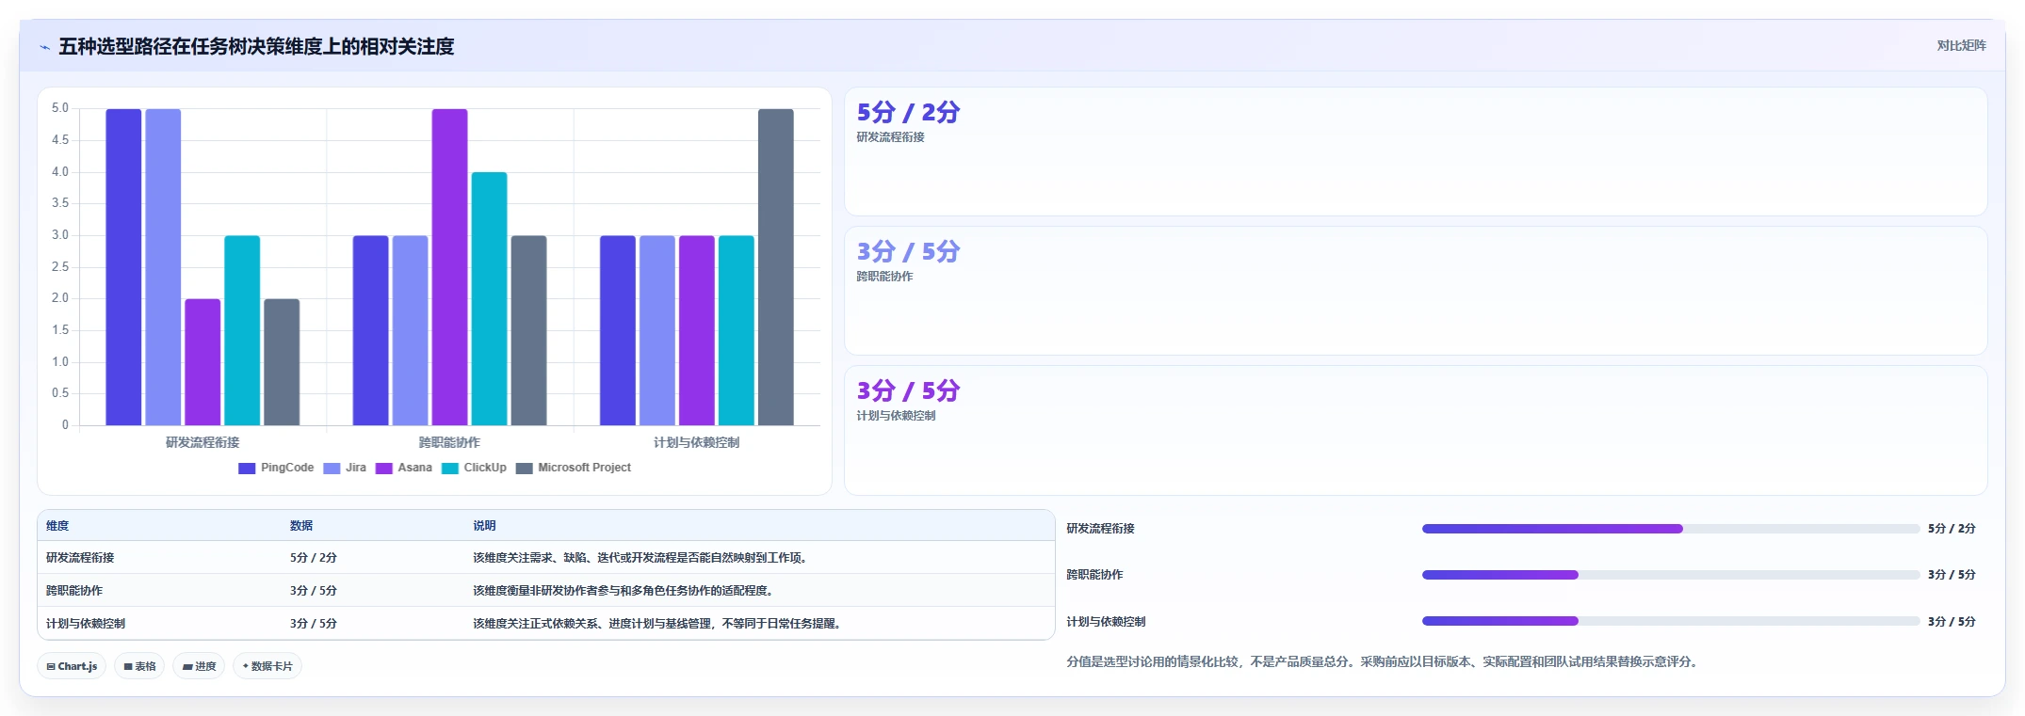2025x716 pixels.
Task: Click the 维度 table column header
Action: 57,526
